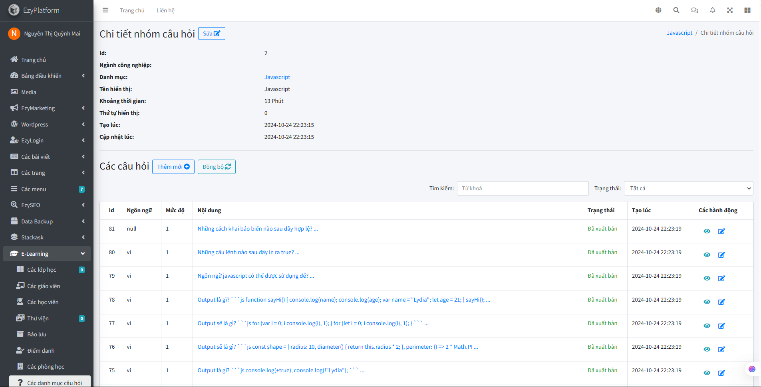
Task: Open Thư viện sidebar item
Action: [x=50, y=318]
